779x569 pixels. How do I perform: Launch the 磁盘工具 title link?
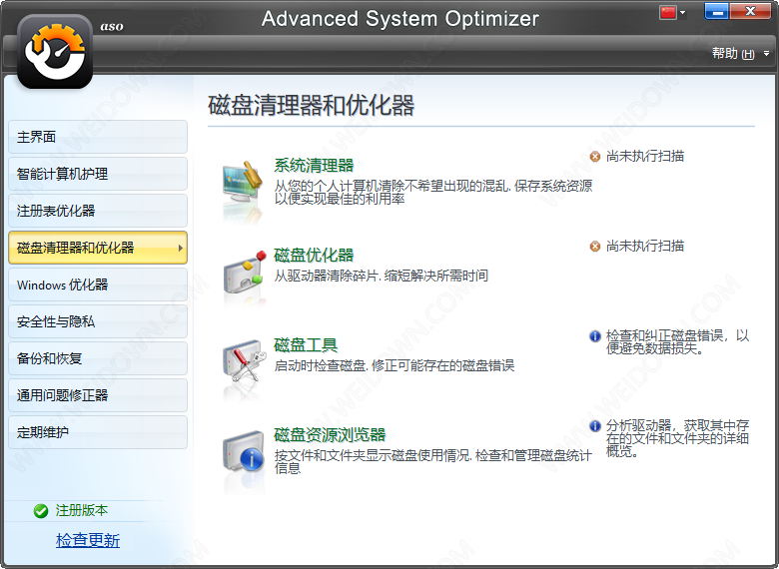tap(306, 344)
